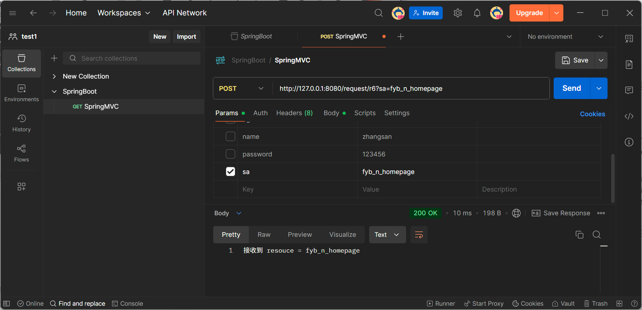Open the code snippet icon

click(x=629, y=116)
